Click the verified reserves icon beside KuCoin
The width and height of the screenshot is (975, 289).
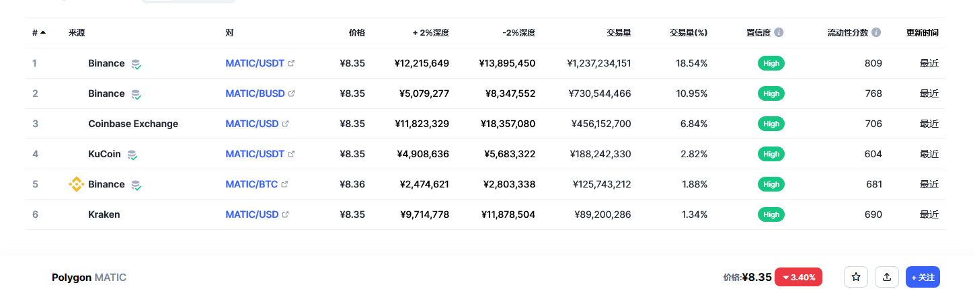132,155
